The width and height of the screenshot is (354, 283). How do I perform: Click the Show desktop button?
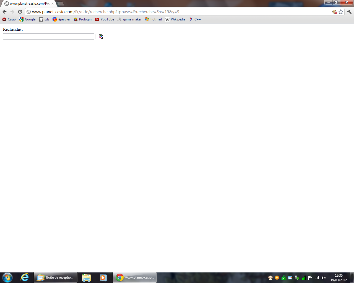click(x=352, y=277)
